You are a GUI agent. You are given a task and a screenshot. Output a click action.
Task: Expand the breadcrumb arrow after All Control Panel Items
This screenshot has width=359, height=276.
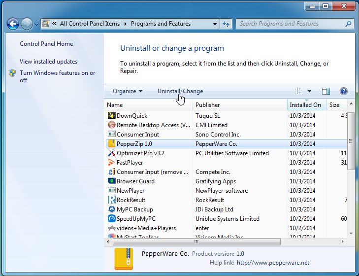tap(125, 24)
